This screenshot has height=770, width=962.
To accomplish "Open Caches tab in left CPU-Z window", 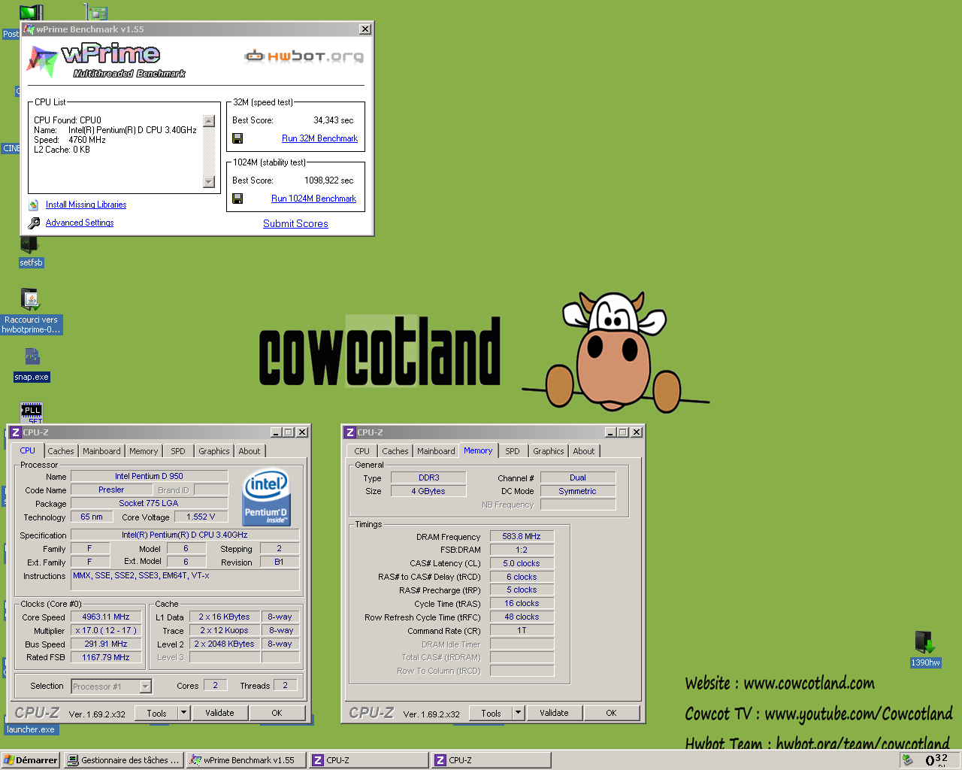I will 61,451.
